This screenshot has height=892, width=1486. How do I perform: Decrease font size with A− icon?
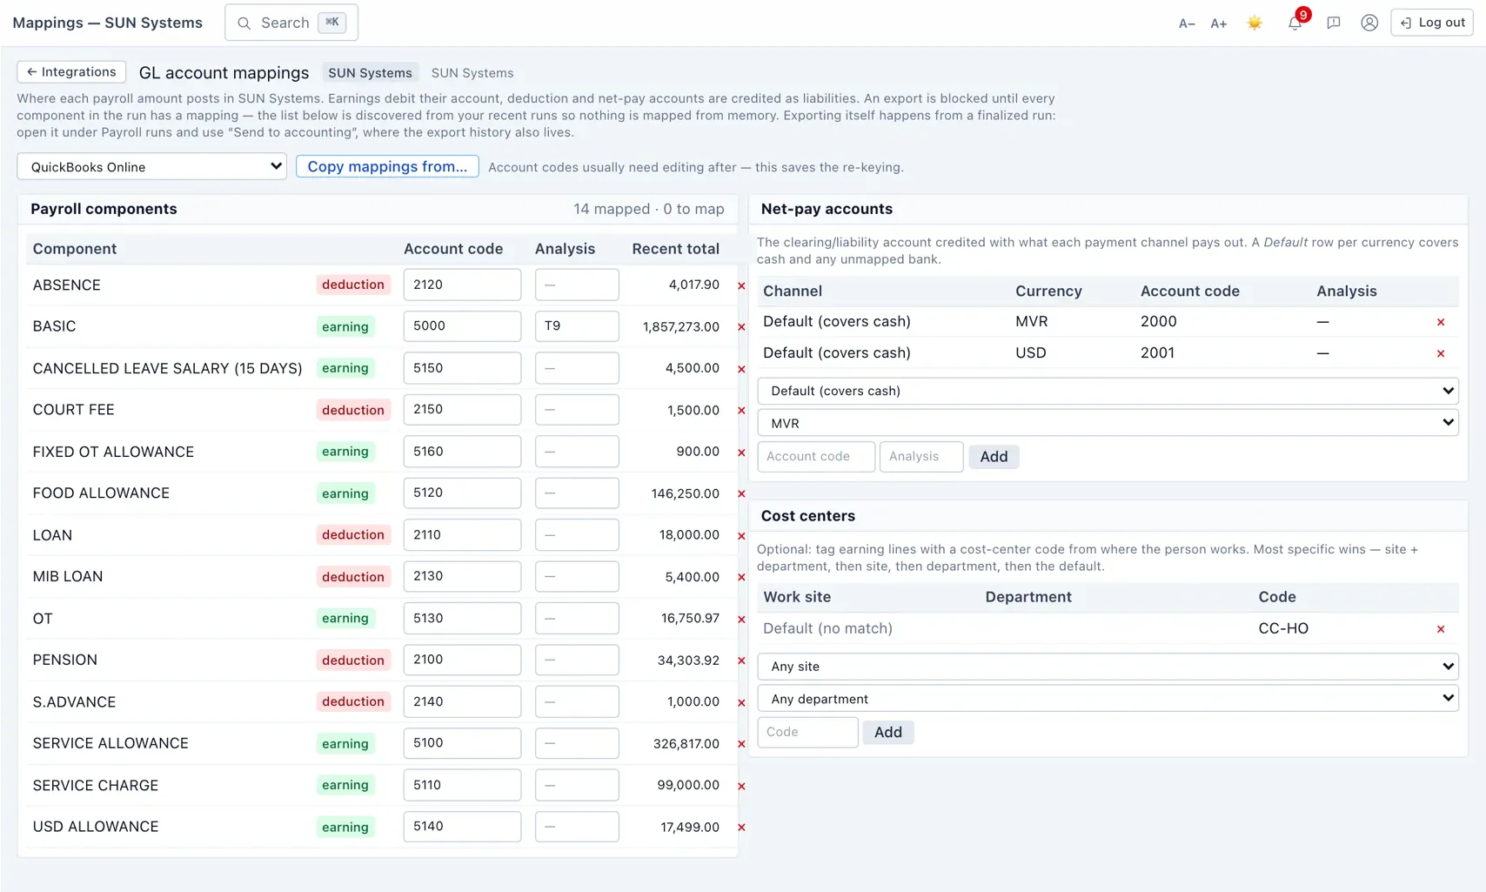point(1187,23)
